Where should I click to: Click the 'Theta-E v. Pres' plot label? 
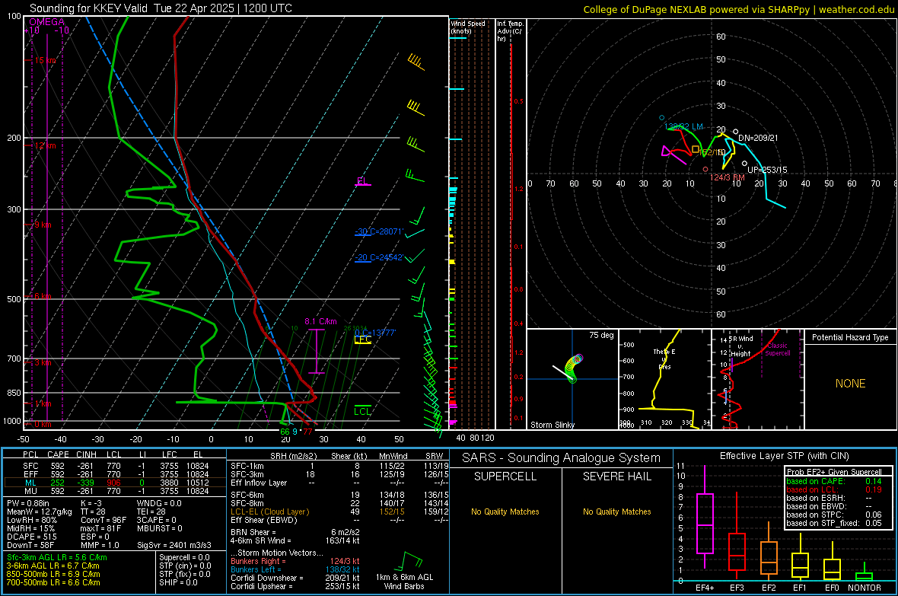point(664,359)
